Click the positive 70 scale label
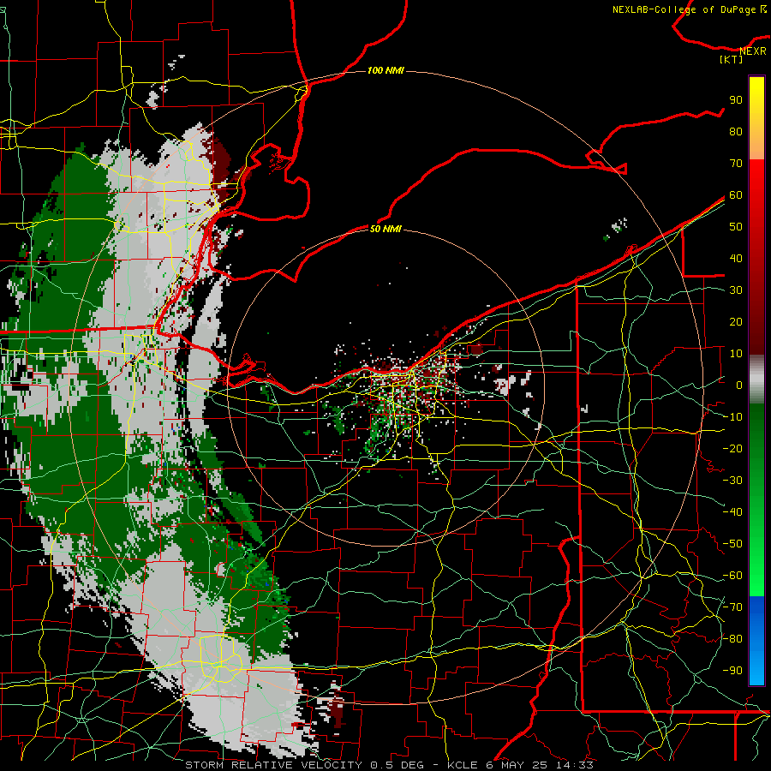 pyautogui.click(x=736, y=164)
